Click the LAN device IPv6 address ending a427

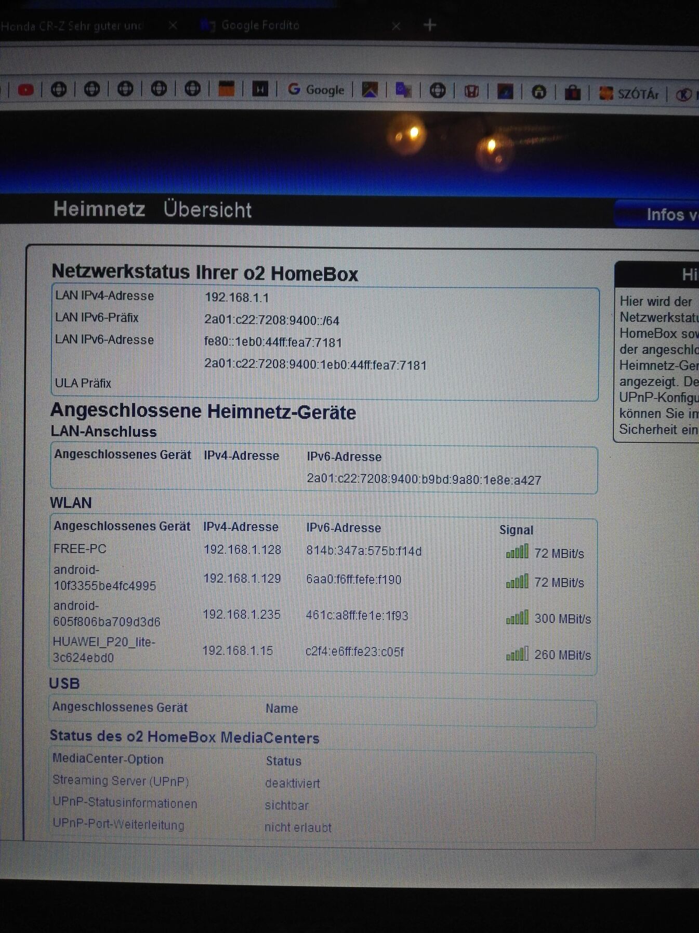point(424,479)
